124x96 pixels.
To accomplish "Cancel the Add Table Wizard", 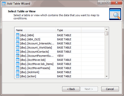I will tap(110, 89).
